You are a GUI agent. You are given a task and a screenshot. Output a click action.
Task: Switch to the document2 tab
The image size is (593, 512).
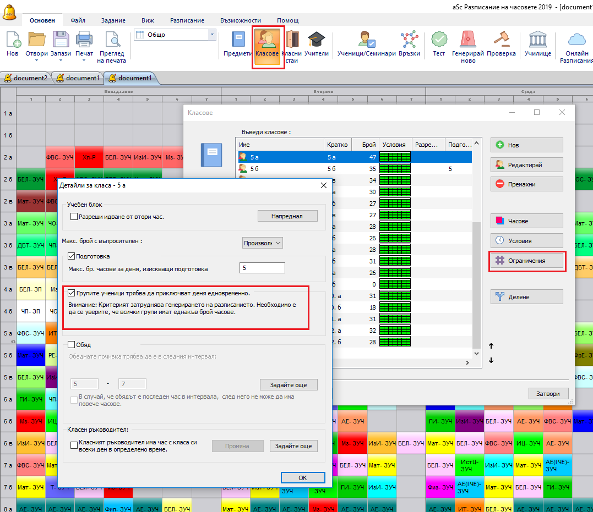coord(26,78)
